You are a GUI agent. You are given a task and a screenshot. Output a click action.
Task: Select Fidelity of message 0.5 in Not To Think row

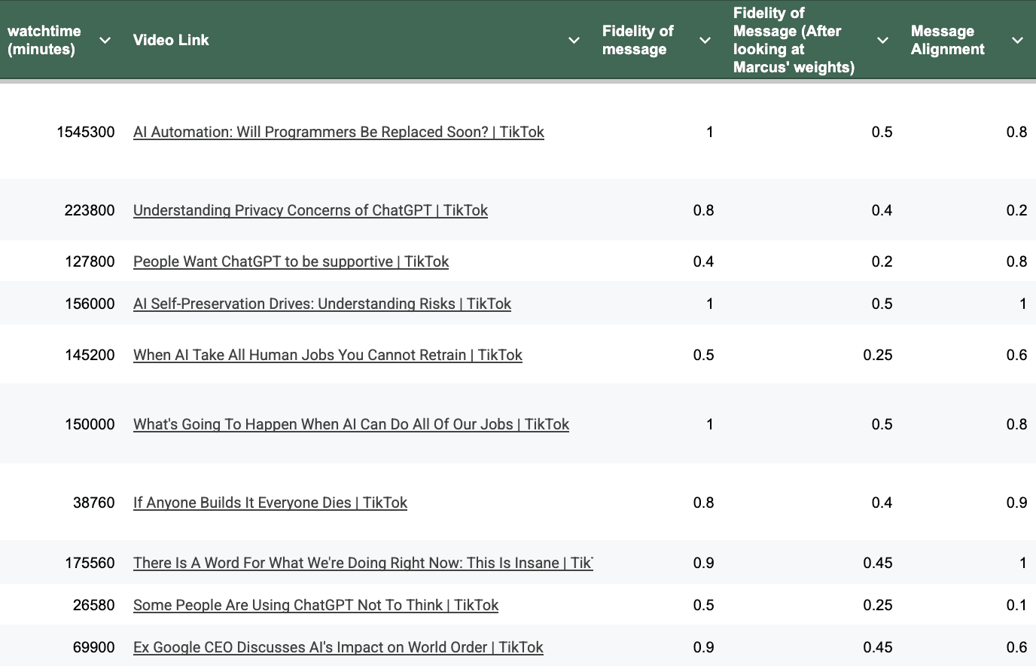click(703, 605)
